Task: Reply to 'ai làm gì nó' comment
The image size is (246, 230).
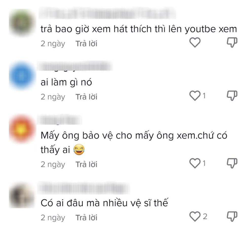Action: pos(86,97)
